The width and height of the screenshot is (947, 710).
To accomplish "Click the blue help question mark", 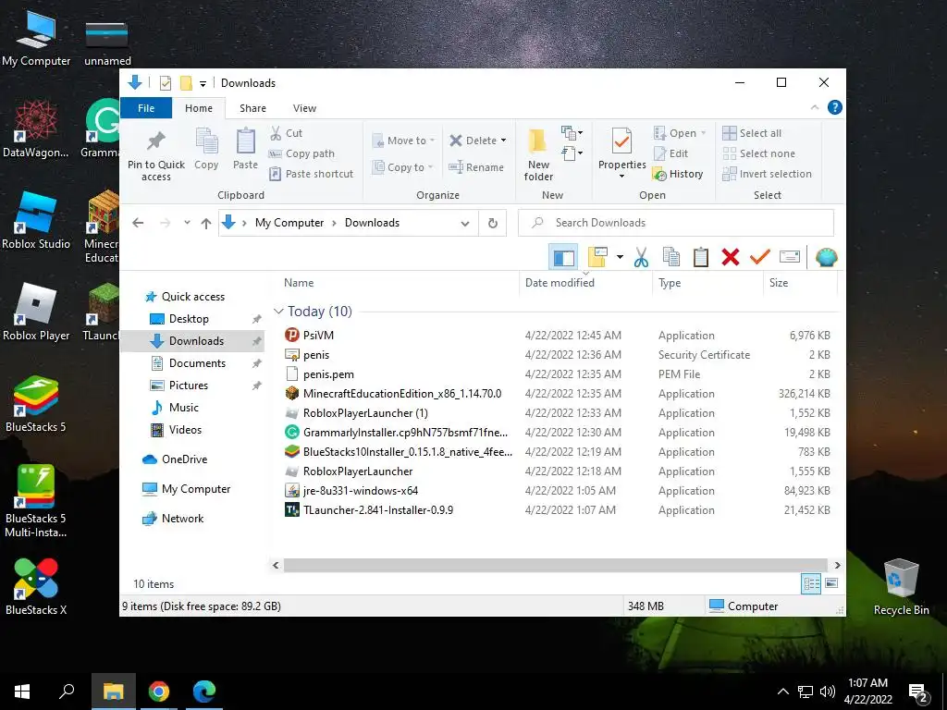I will [835, 107].
